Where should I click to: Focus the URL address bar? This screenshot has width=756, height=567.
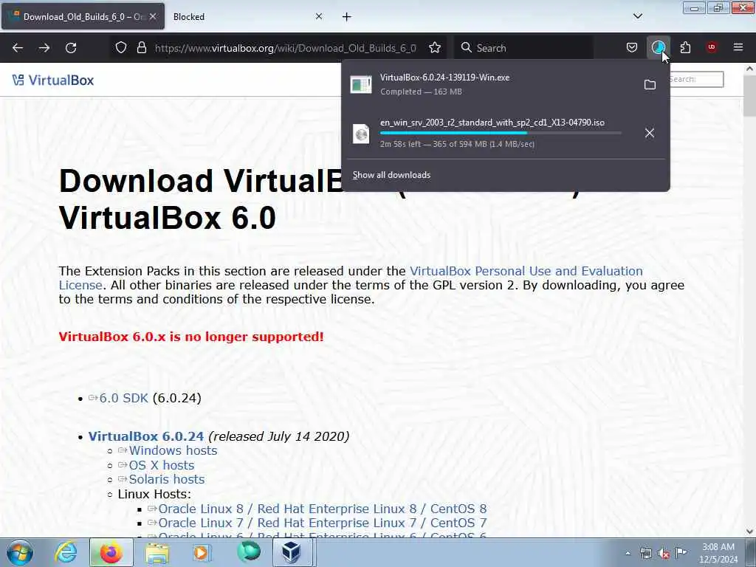click(x=286, y=48)
